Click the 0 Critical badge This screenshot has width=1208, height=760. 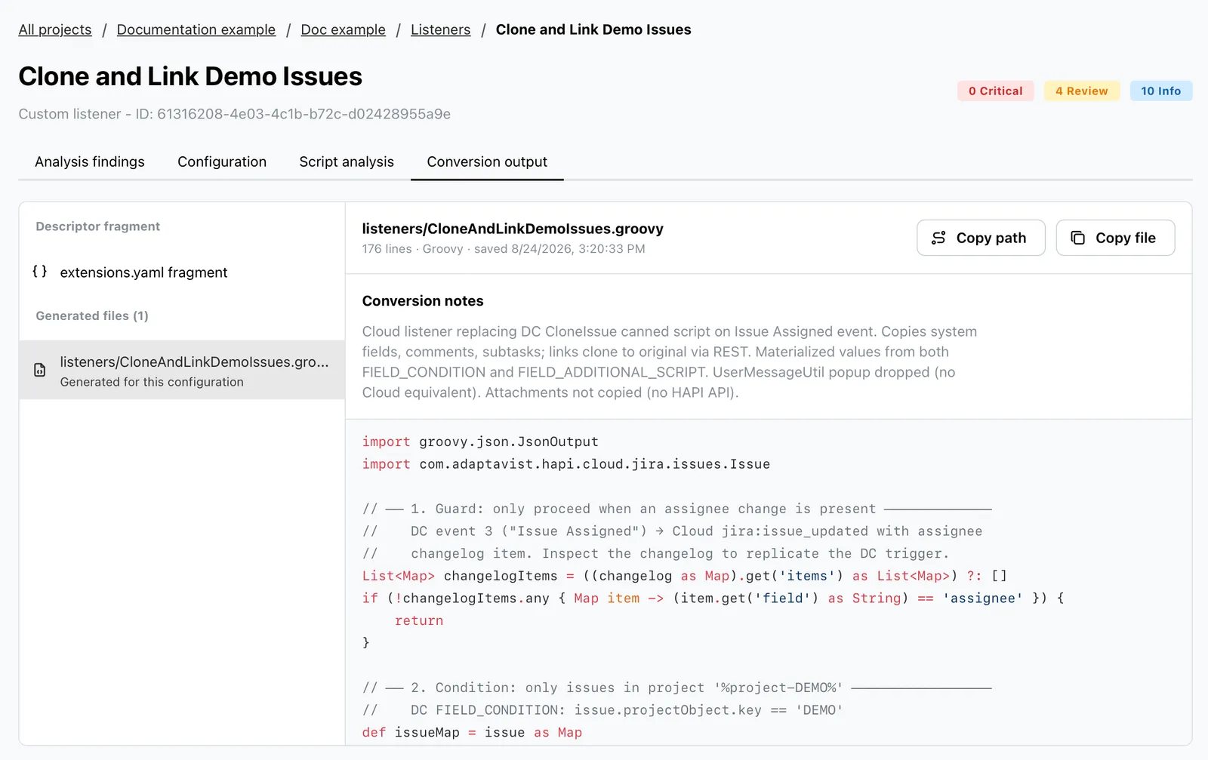tap(995, 91)
